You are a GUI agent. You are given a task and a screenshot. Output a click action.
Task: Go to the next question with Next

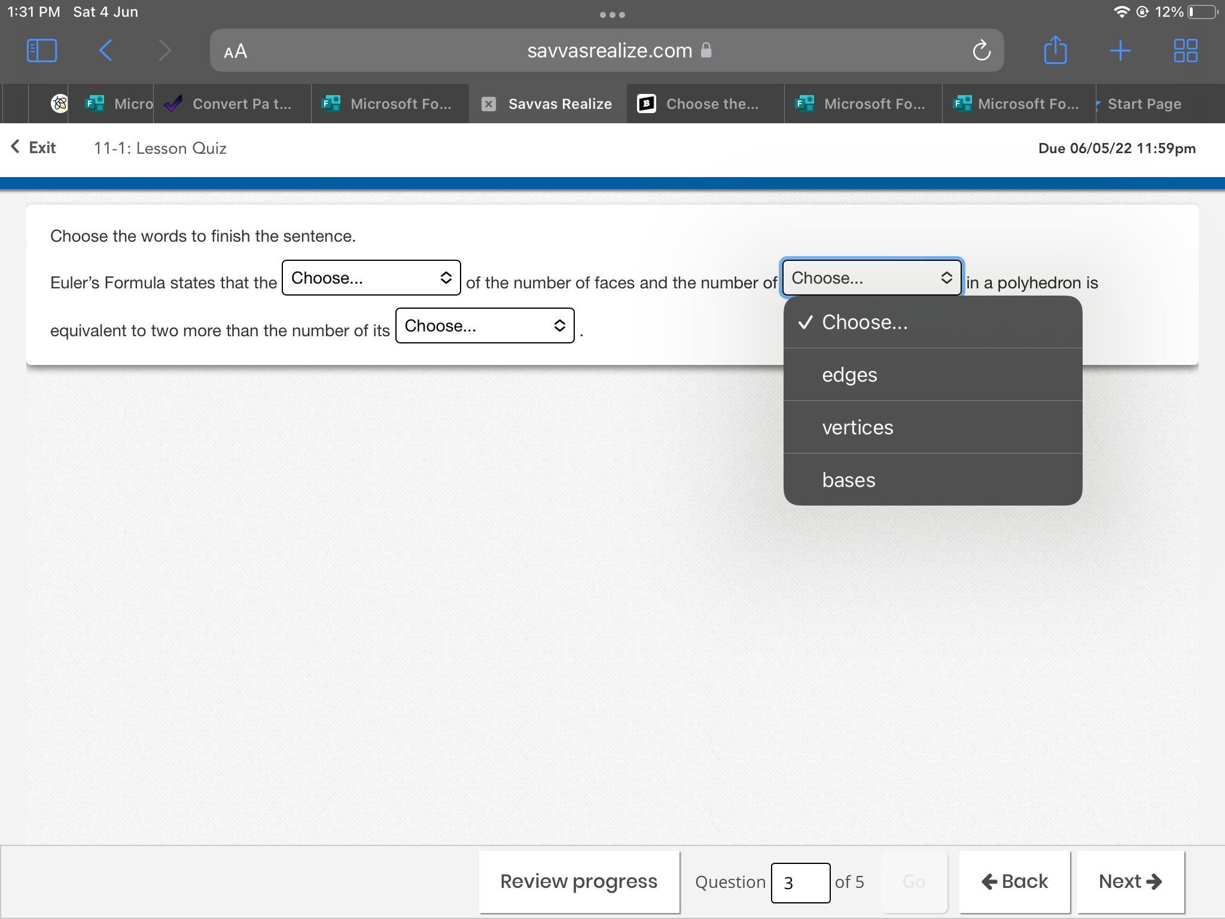tap(1130, 881)
